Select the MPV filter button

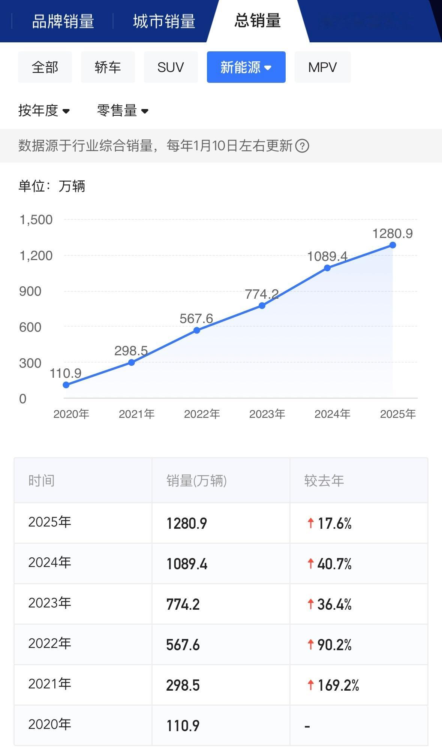(x=323, y=67)
